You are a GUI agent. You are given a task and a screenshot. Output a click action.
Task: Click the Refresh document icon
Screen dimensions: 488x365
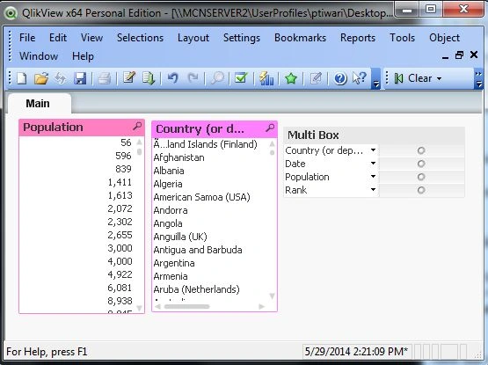click(61, 78)
